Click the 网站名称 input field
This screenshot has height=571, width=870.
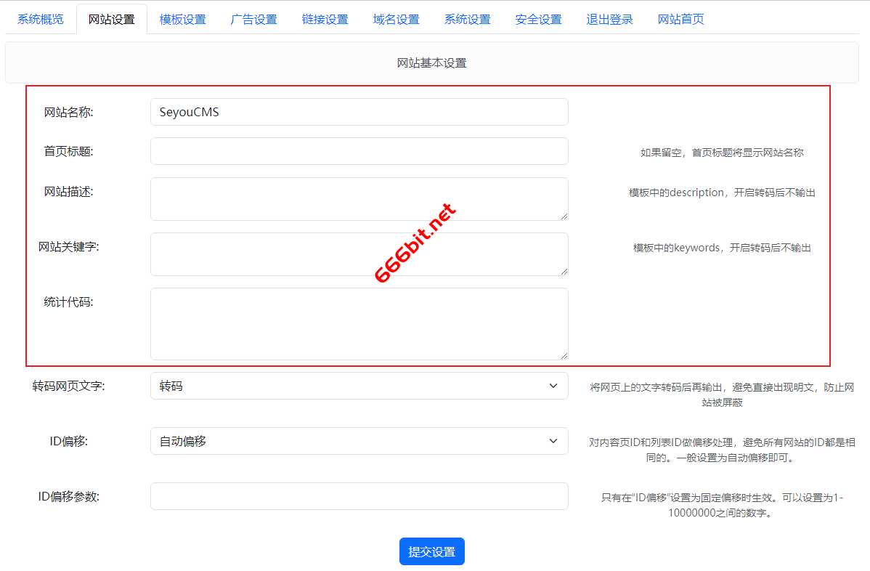coord(359,112)
